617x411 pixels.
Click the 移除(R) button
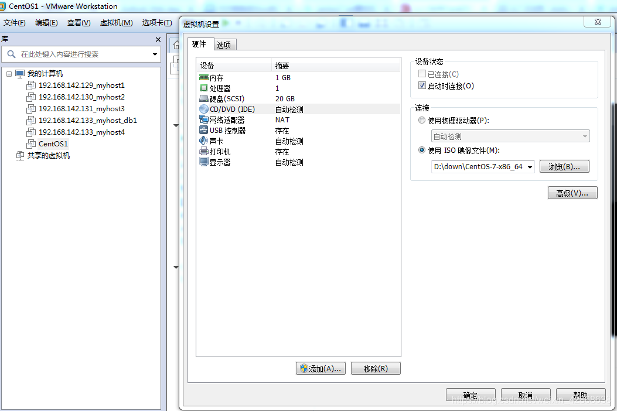(376, 368)
